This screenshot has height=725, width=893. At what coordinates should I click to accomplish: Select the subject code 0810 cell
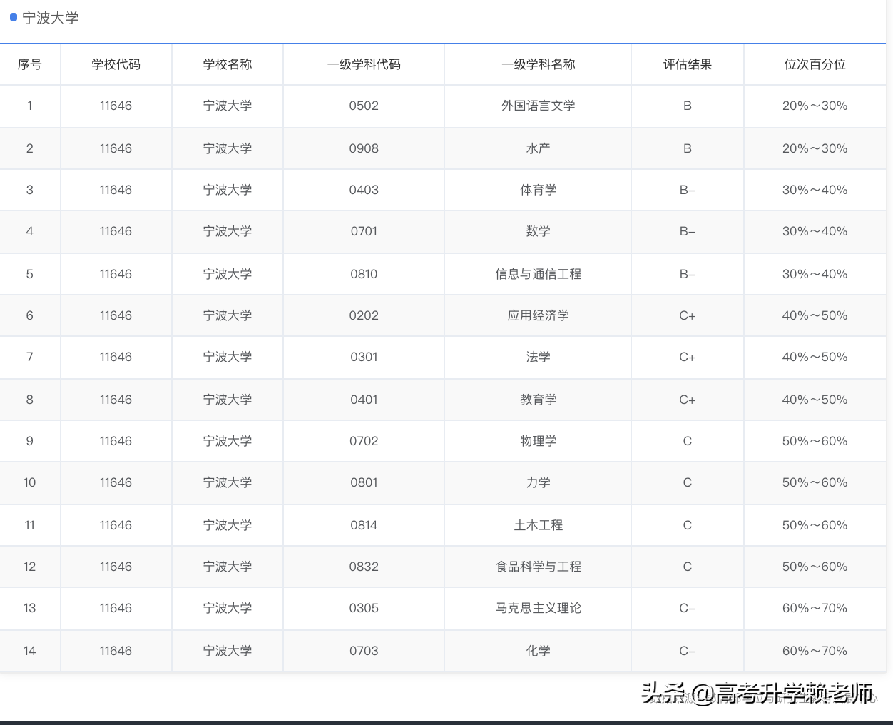click(x=363, y=273)
